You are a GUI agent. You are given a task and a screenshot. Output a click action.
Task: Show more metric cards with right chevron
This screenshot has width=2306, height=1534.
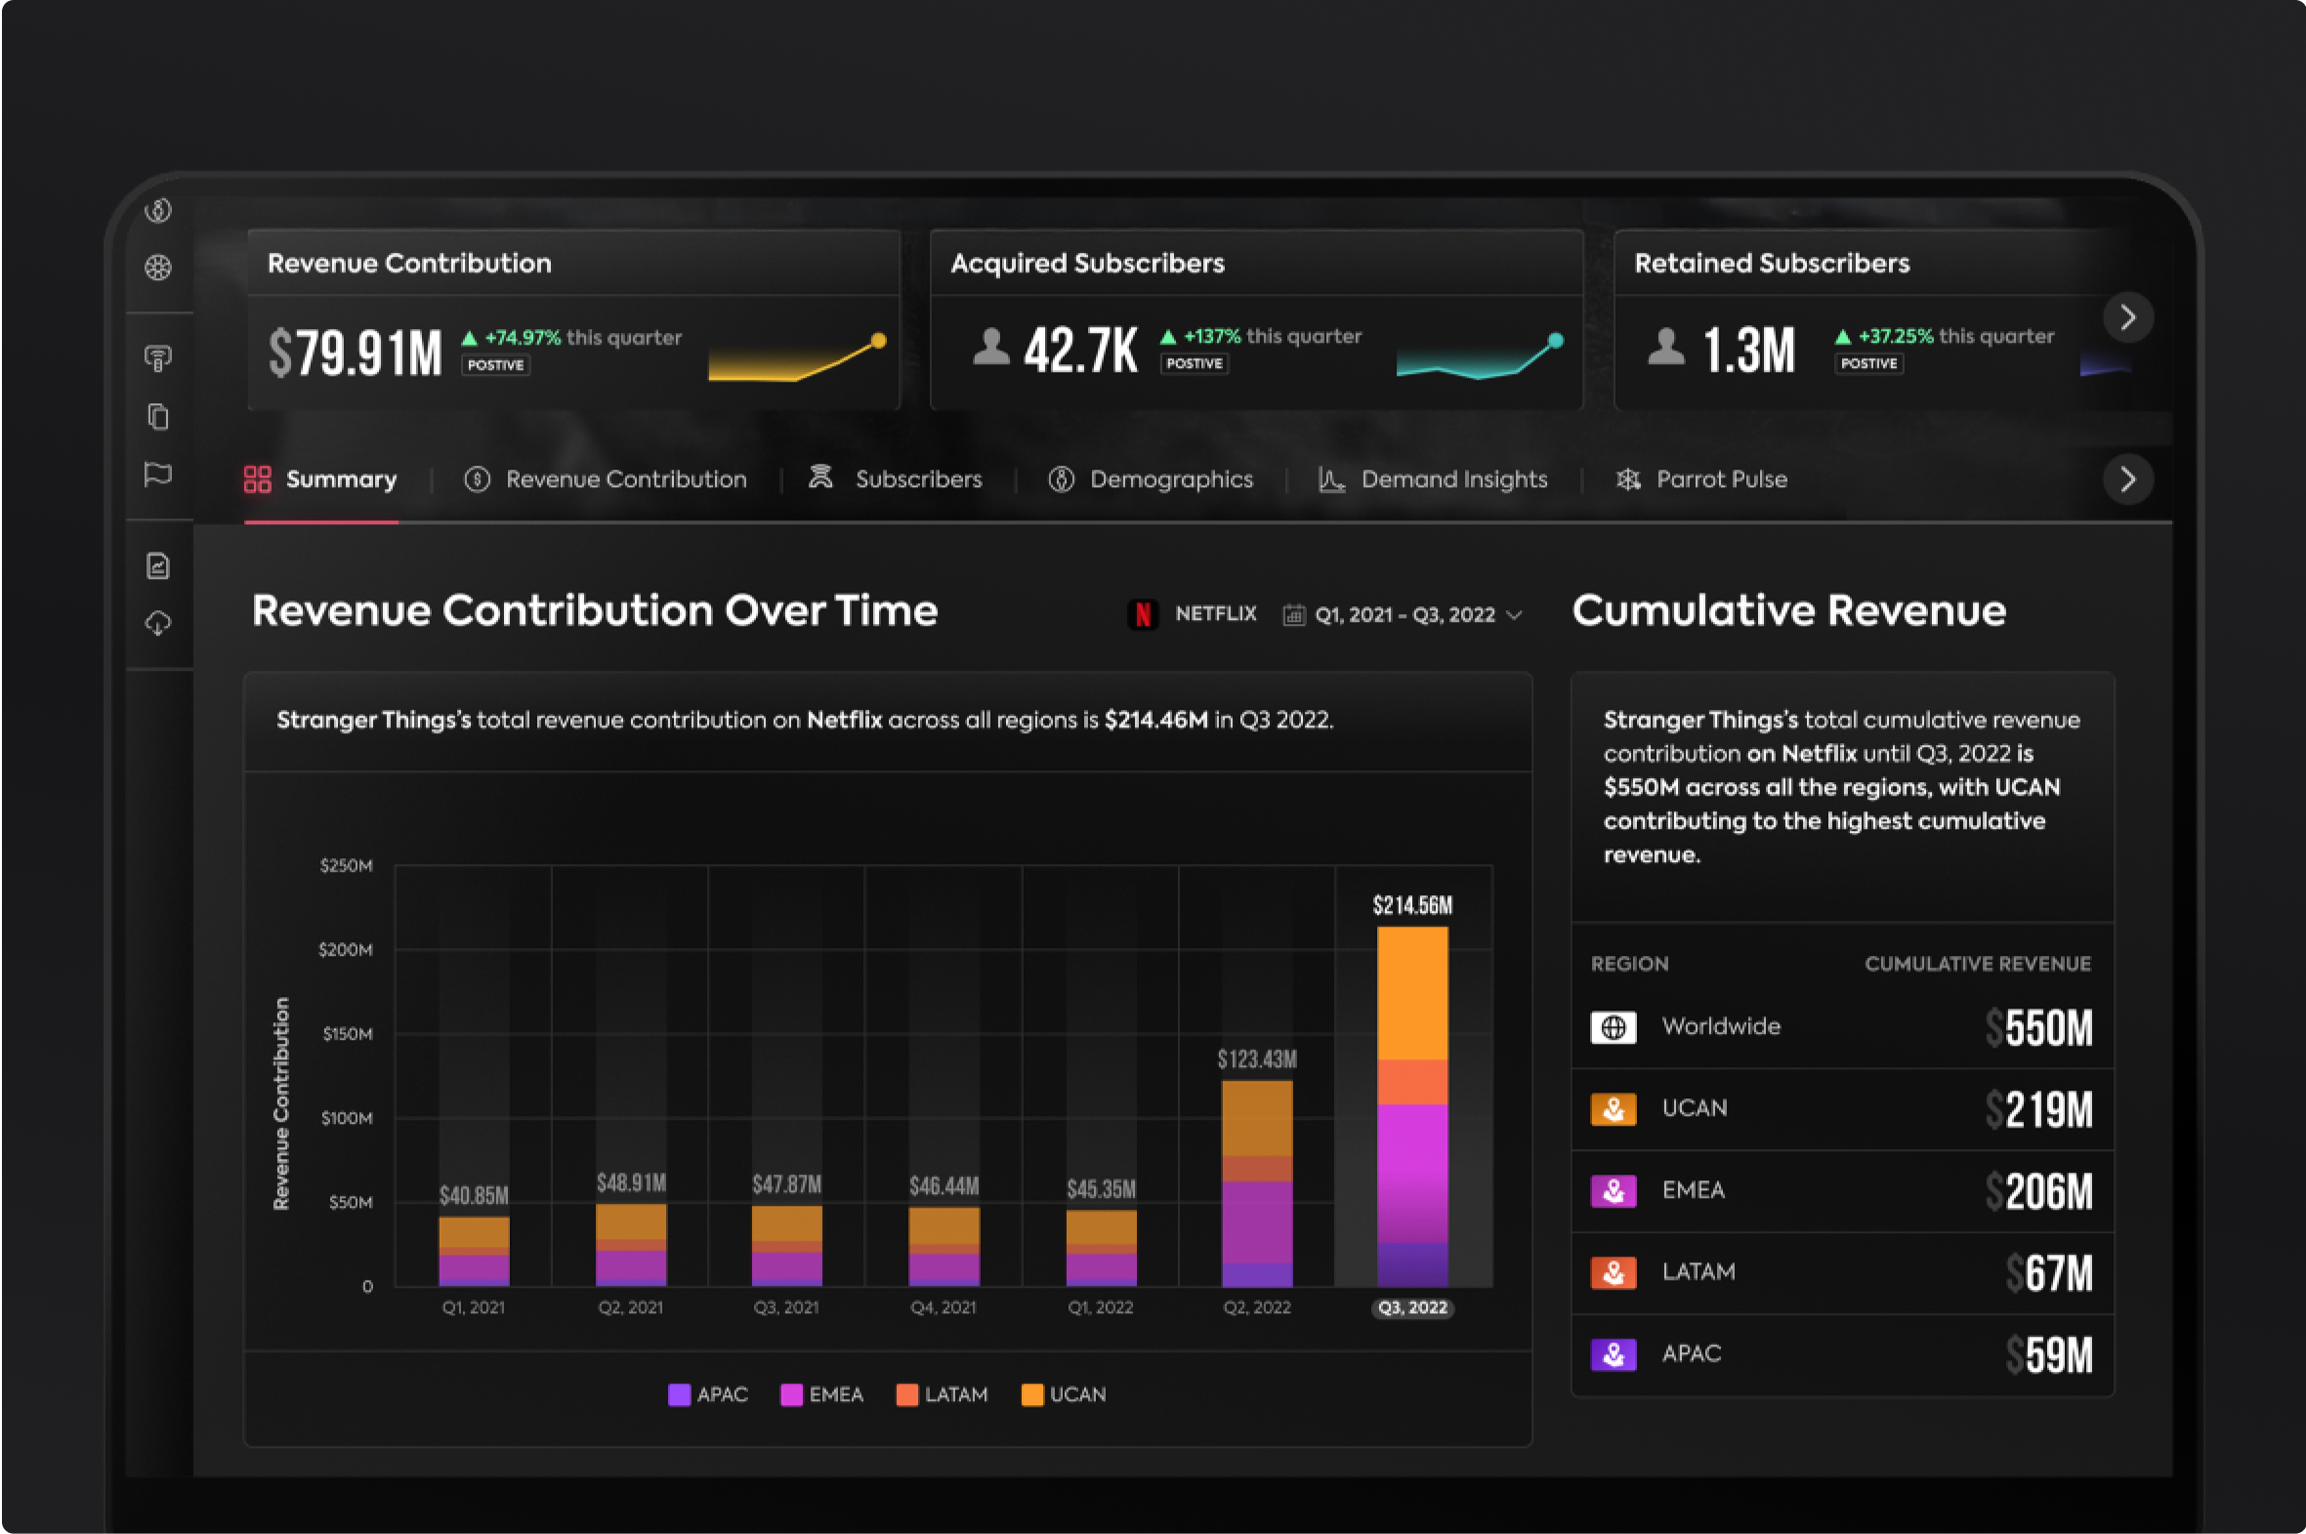(x=2127, y=317)
